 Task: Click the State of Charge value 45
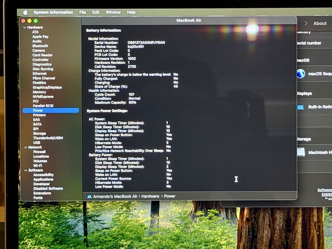point(176,86)
